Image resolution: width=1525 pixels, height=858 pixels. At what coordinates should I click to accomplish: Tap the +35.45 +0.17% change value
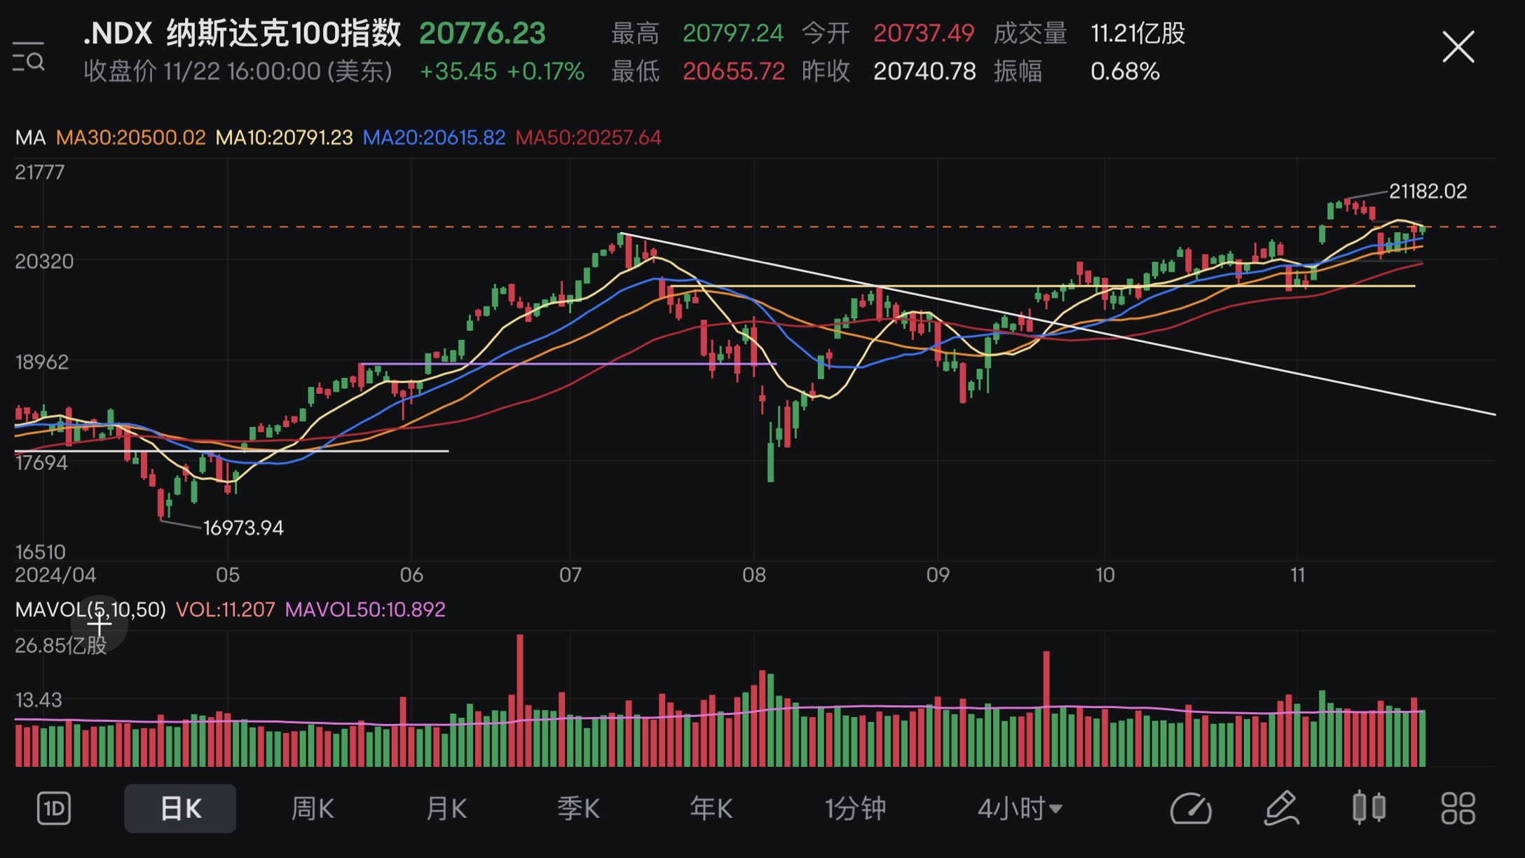click(x=502, y=71)
